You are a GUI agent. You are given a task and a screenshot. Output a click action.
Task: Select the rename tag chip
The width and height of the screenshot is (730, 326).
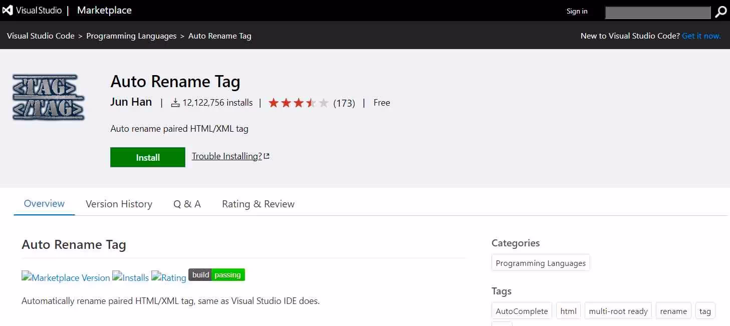click(673, 311)
